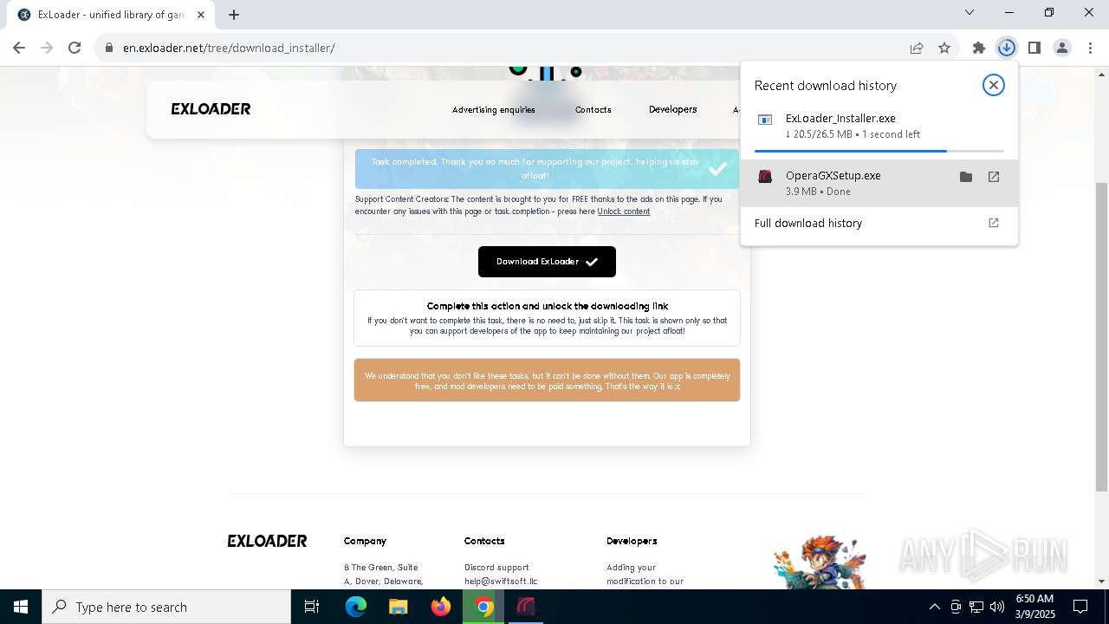Open Advertising enquiries menu item
Viewport: 1109px width, 624px height.
[x=494, y=110]
